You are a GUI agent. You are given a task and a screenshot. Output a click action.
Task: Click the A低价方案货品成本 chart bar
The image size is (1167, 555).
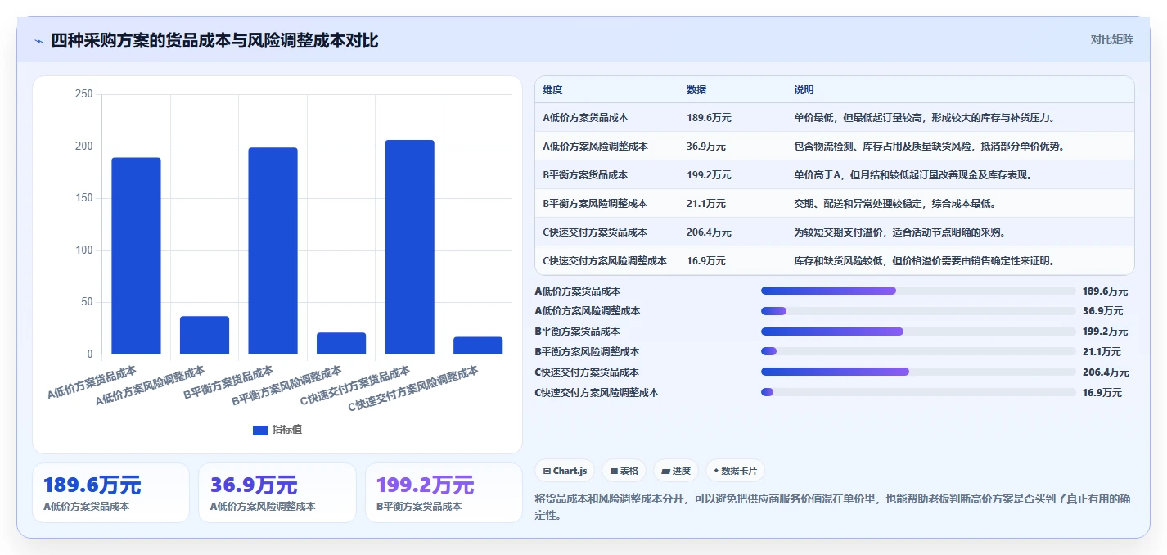pos(136,255)
